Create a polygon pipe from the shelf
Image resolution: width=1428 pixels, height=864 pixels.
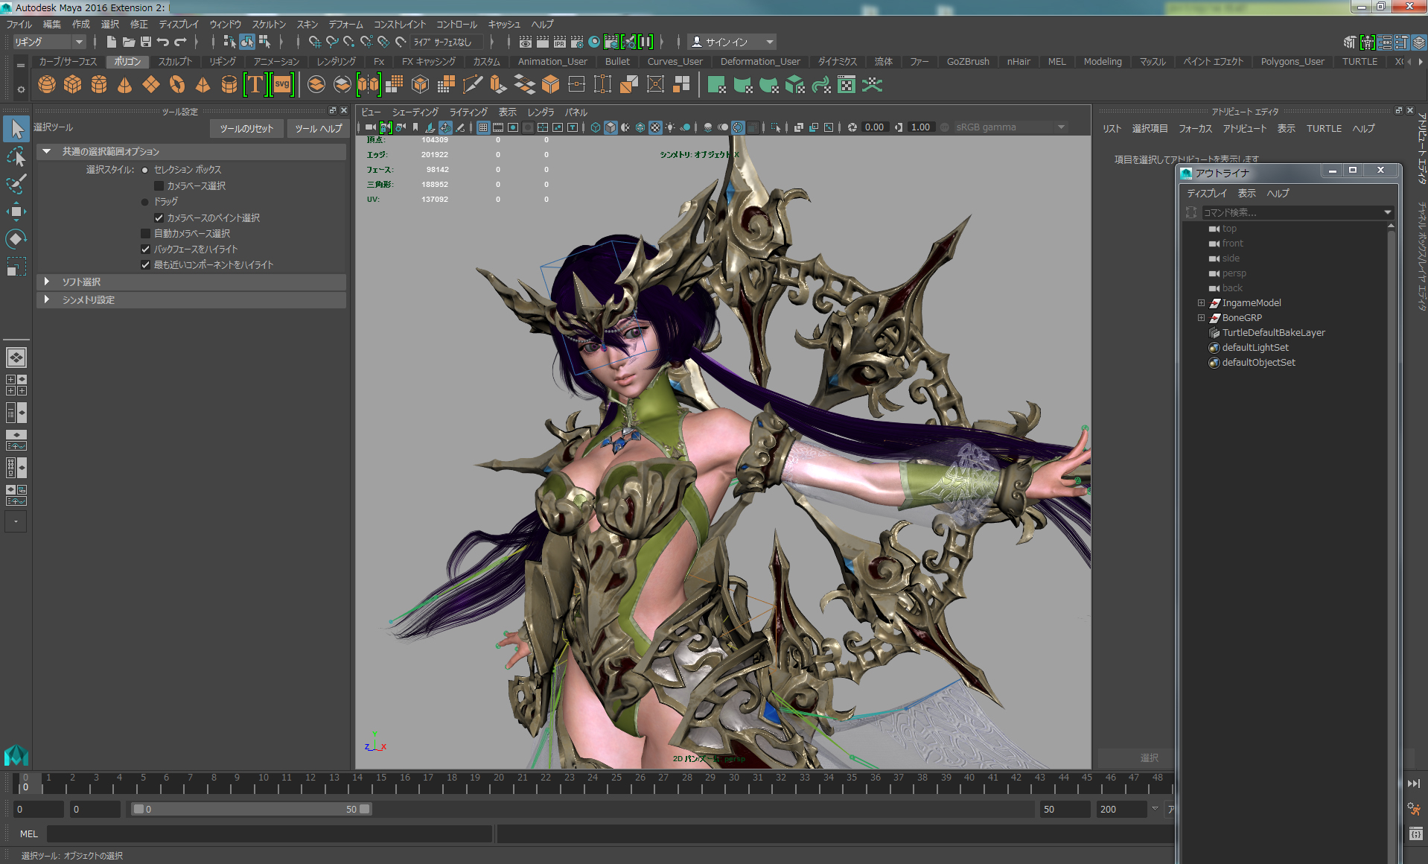tap(229, 85)
